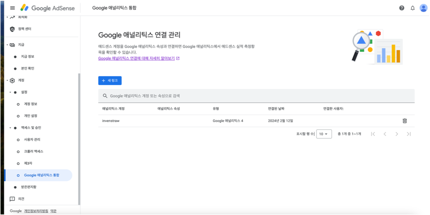Open 본인 확인 in sidebar

point(28,68)
